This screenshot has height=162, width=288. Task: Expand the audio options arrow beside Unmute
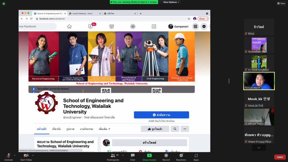[x=15, y=155]
